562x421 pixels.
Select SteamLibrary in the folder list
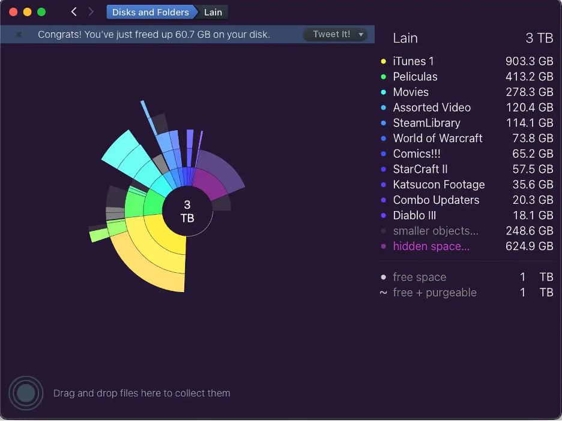click(426, 123)
